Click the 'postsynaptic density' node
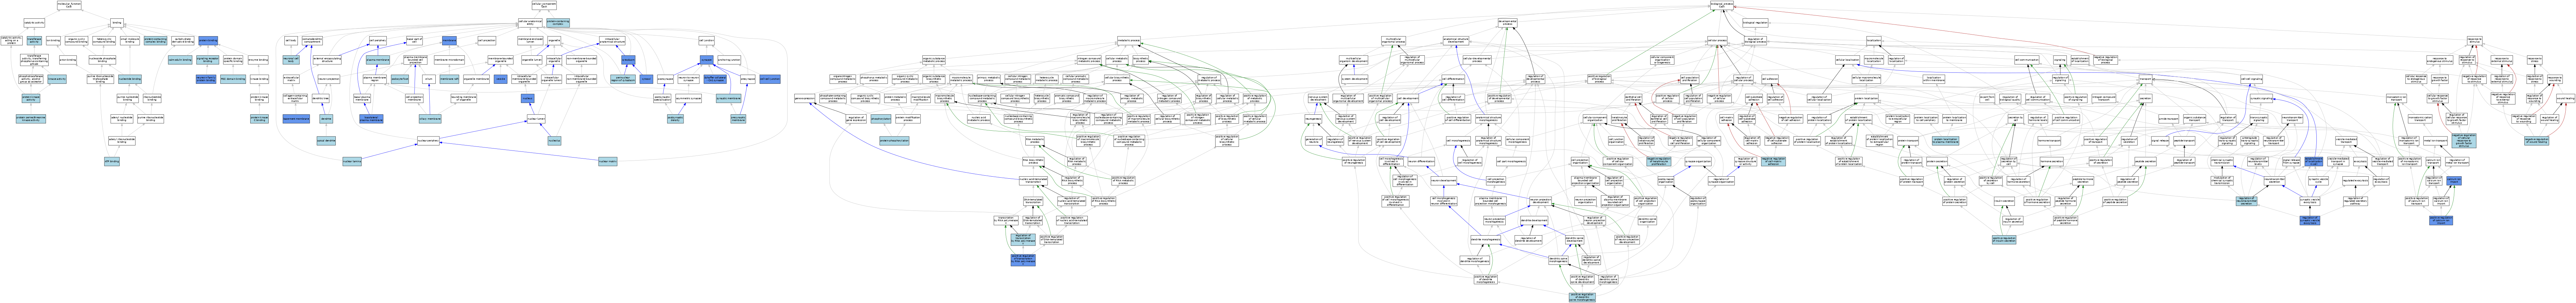This screenshot has width=2576, height=303. coord(675,119)
